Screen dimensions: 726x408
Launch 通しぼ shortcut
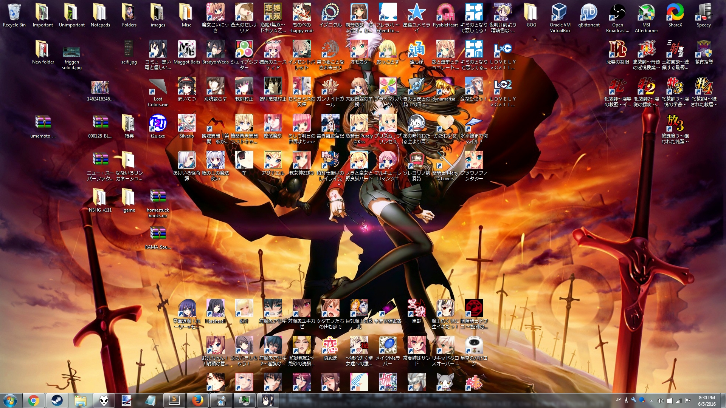[x=417, y=52]
